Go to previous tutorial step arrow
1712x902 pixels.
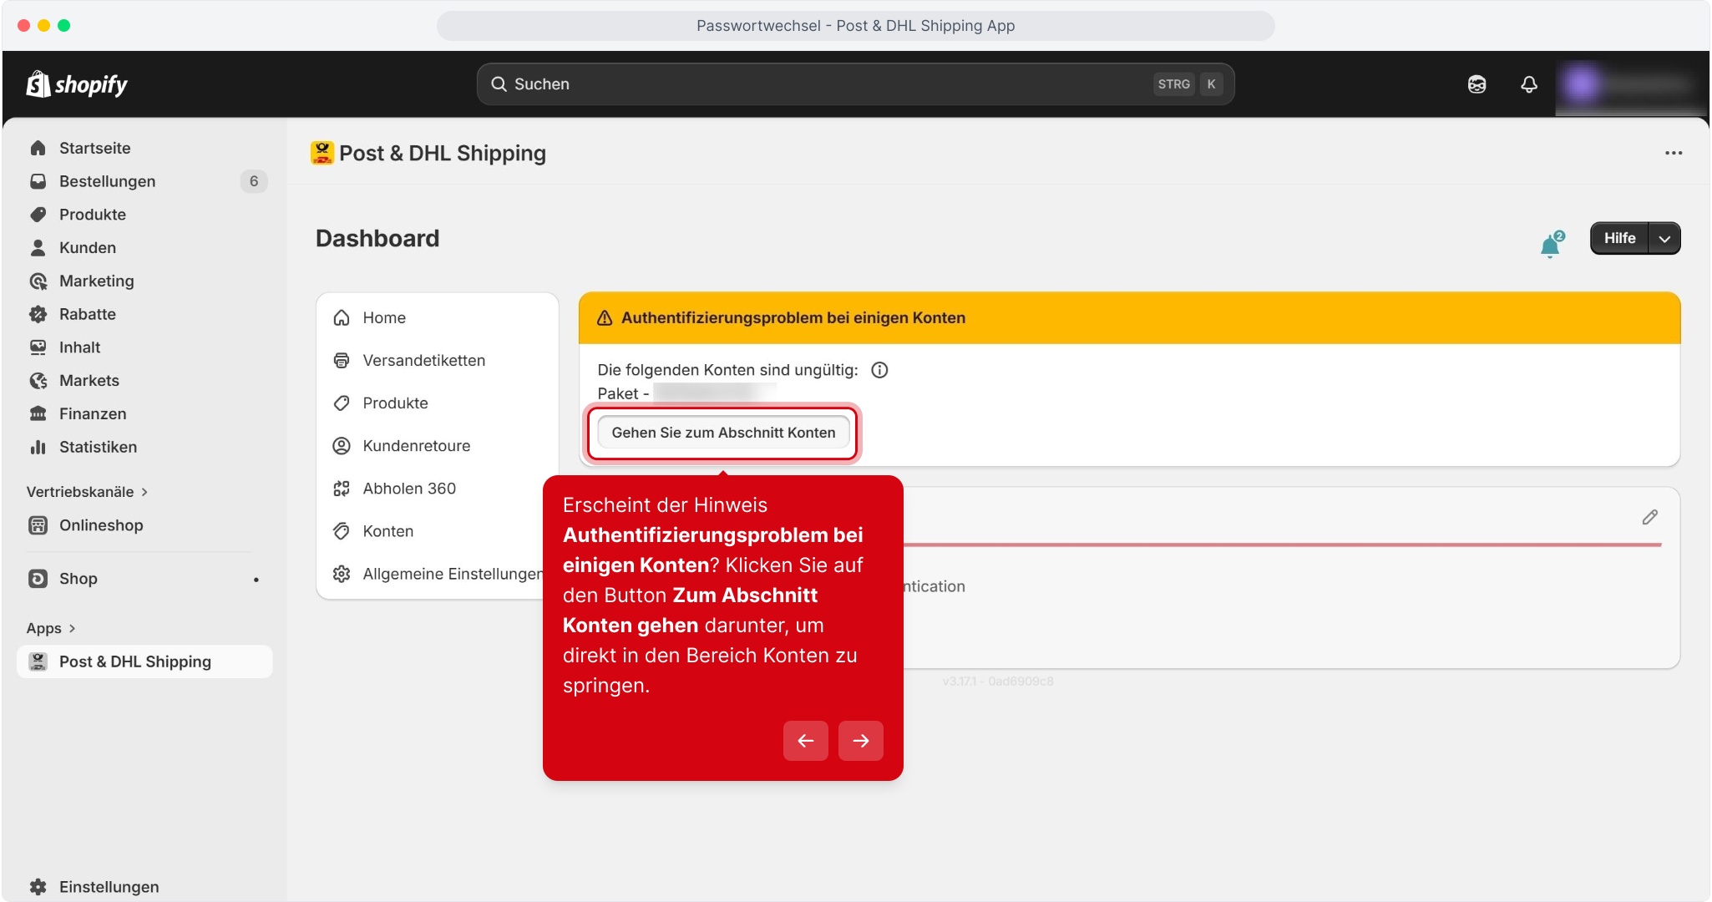pyautogui.click(x=805, y=741)
